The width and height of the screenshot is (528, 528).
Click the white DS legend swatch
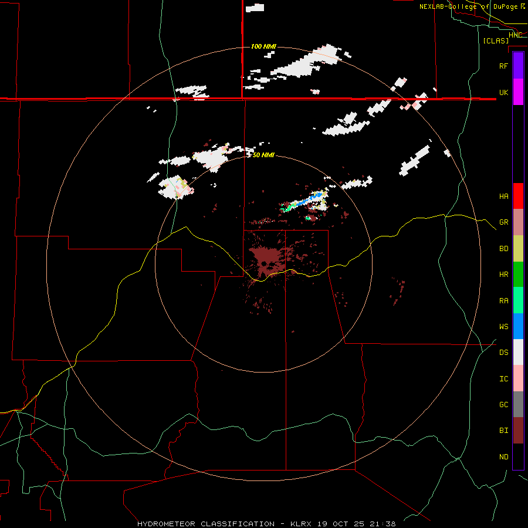coord(518,352)
